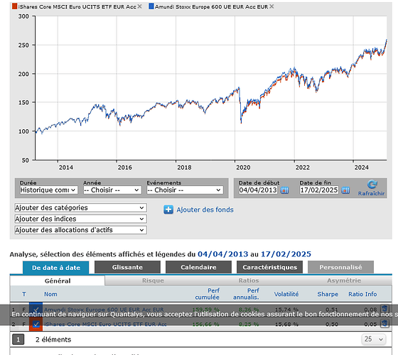This screenshot has height=355, width=398.
Task: Delete the iShares row with trash icon
Action: coord(384,324)
